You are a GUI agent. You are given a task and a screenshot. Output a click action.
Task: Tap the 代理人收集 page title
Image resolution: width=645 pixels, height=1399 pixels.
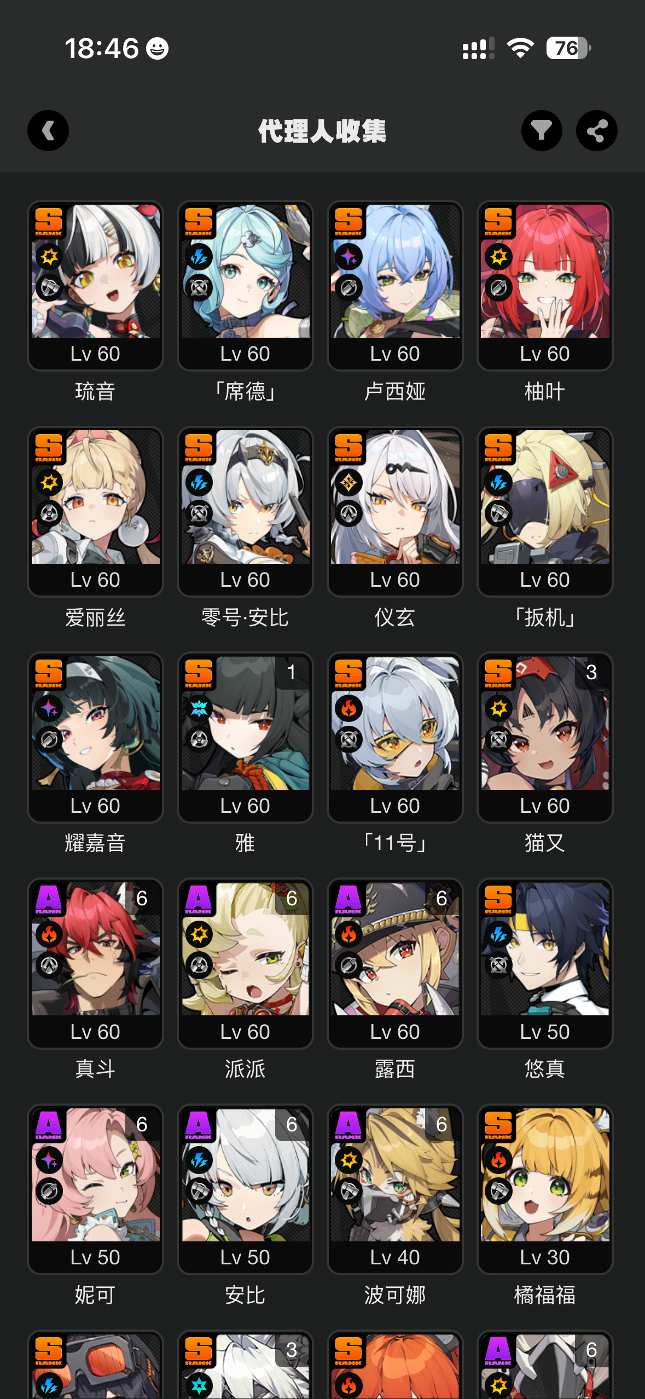(x=322, y=131)
